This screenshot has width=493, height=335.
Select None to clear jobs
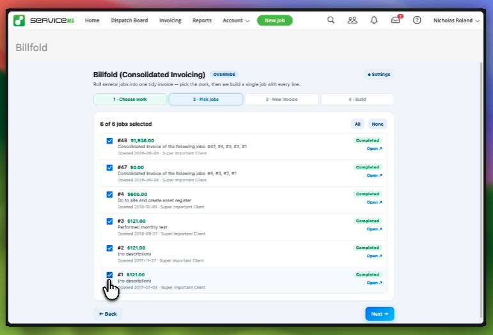pos(378,124)
